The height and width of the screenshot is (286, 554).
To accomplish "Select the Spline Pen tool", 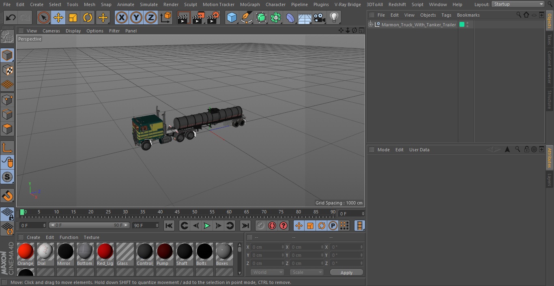I will 246,17.
